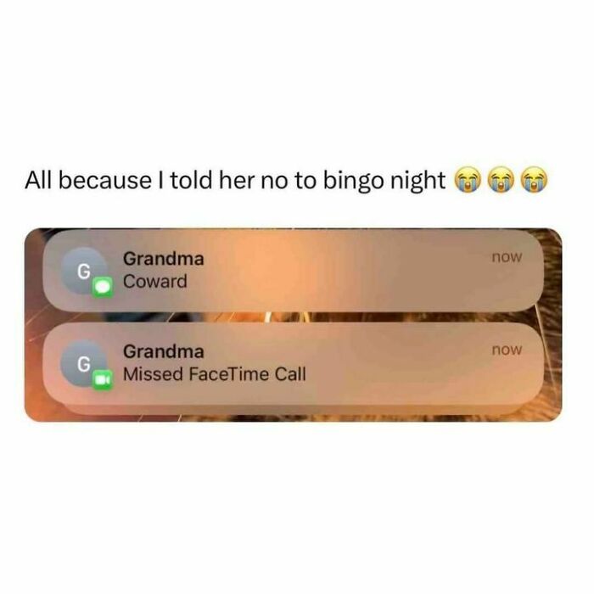
Task: Click the "Grandma" name in the second notification
Action: tap(163, 351)
